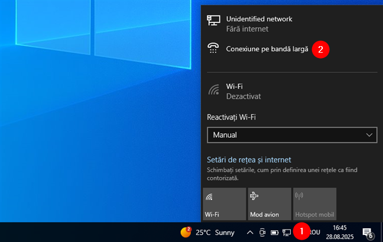Open Setări de rețea și internet link
This screenshot has height=242, width=383.
(x=249, y=160)
